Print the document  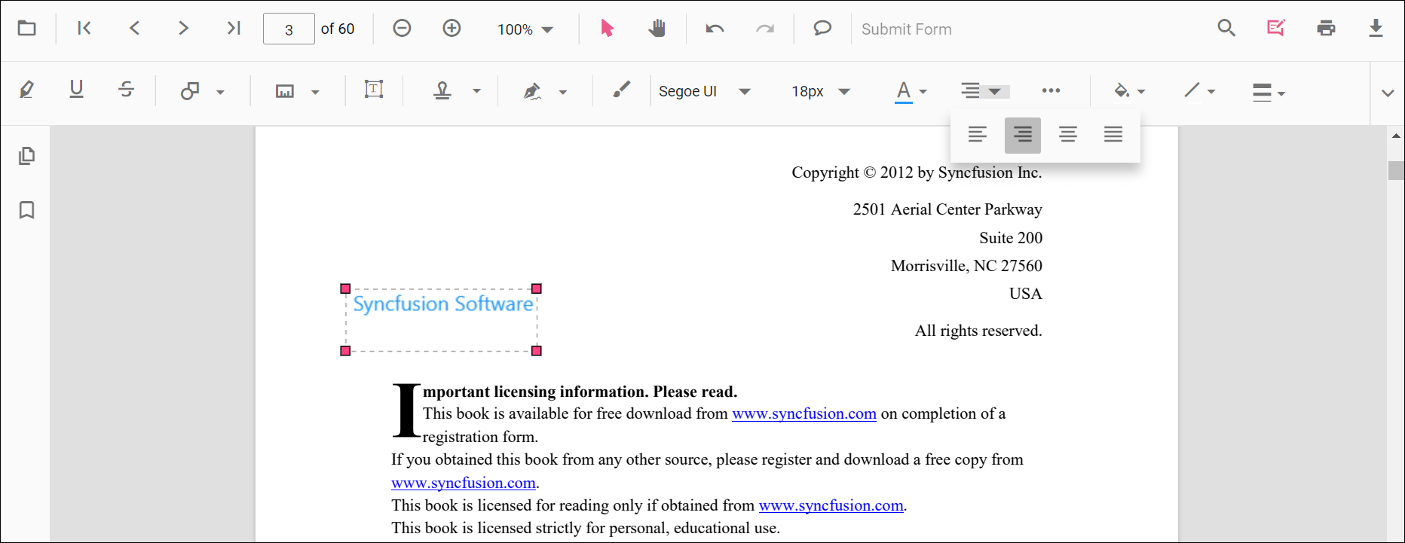pyautogui.click(x=1326, y=29)
